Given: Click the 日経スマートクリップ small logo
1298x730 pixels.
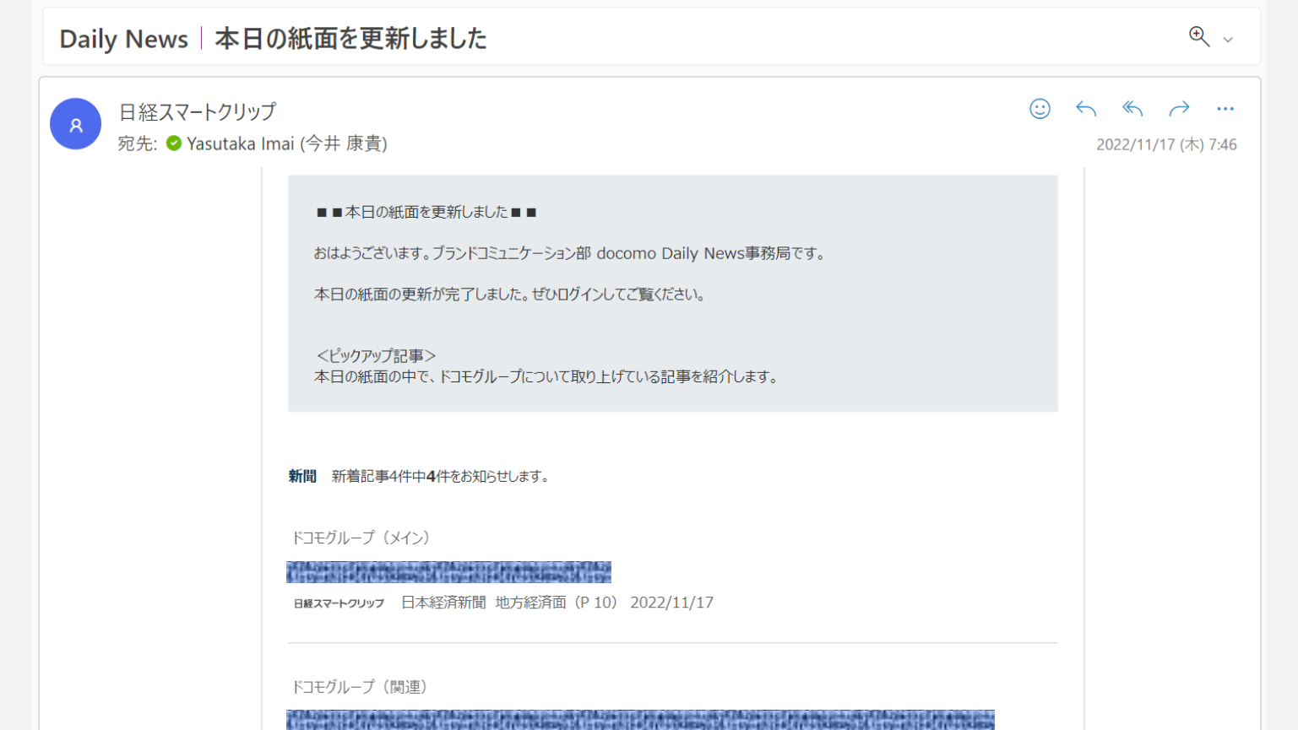Looking at the screenshot, I should coord(339,603).
